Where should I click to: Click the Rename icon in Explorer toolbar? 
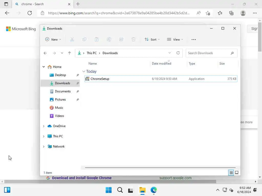pos(109,40)
